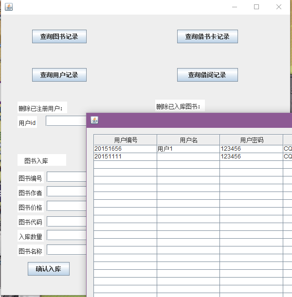
Task: Select the 用户编号 column header
Action: tap(126, 140)
